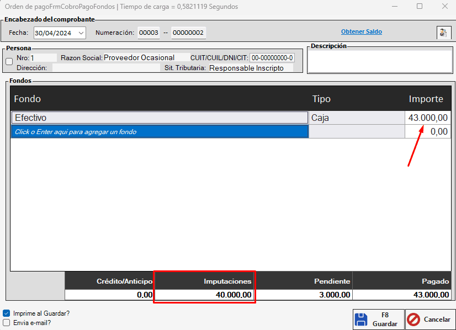Click the Tipo column header
The width and height of the screenshot is (456, 330).
pyautogui.click(x=321, y=99)
